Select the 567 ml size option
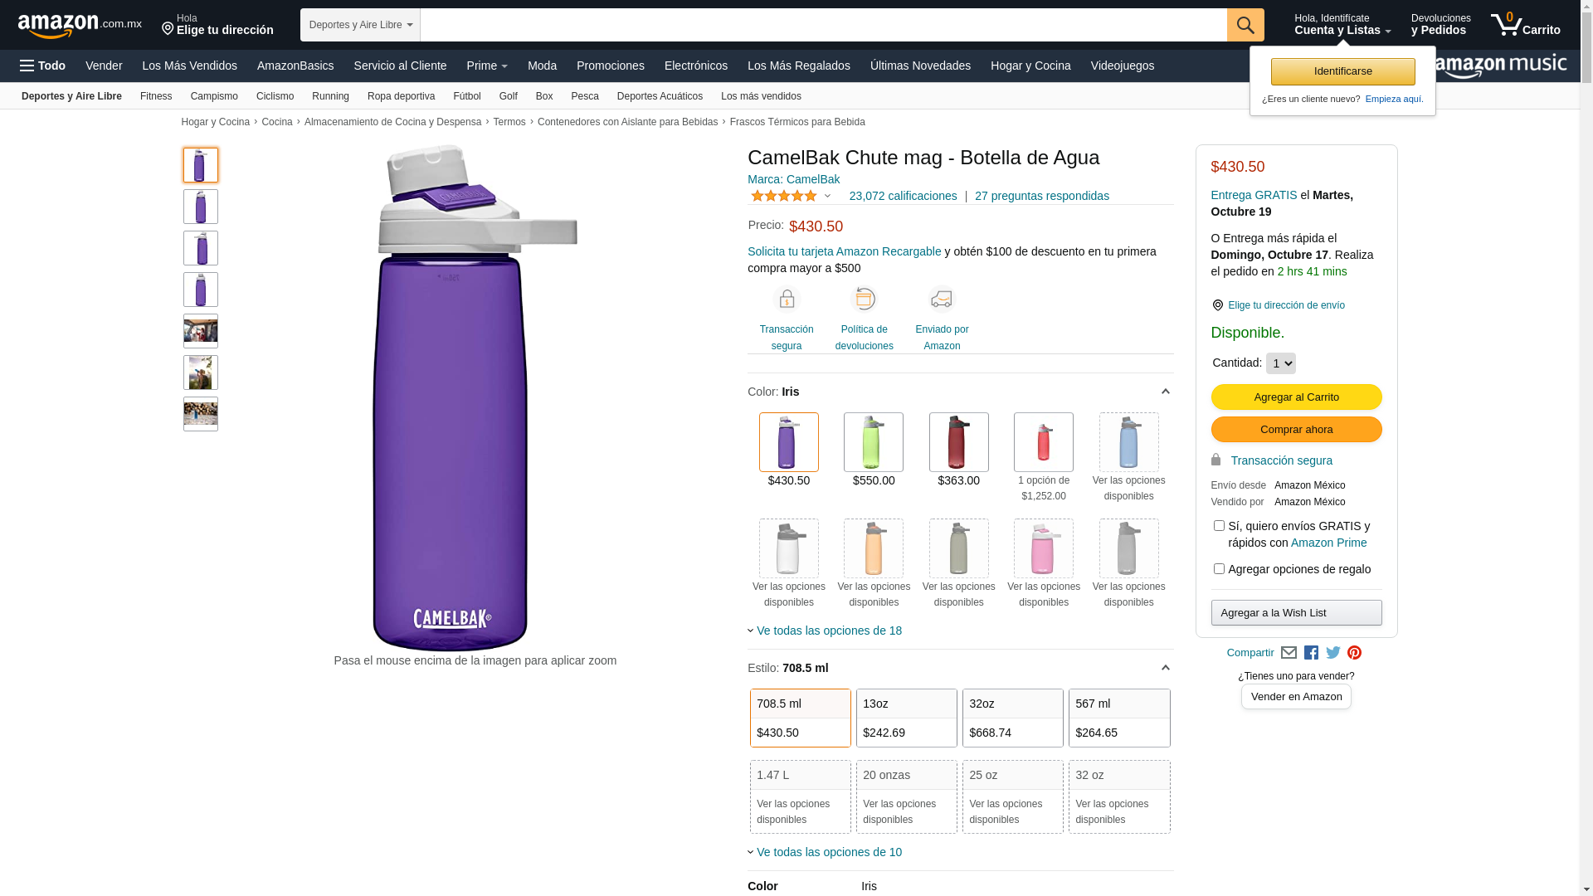The height and width of the screenshot is (896, 1593). [1118, 718]
